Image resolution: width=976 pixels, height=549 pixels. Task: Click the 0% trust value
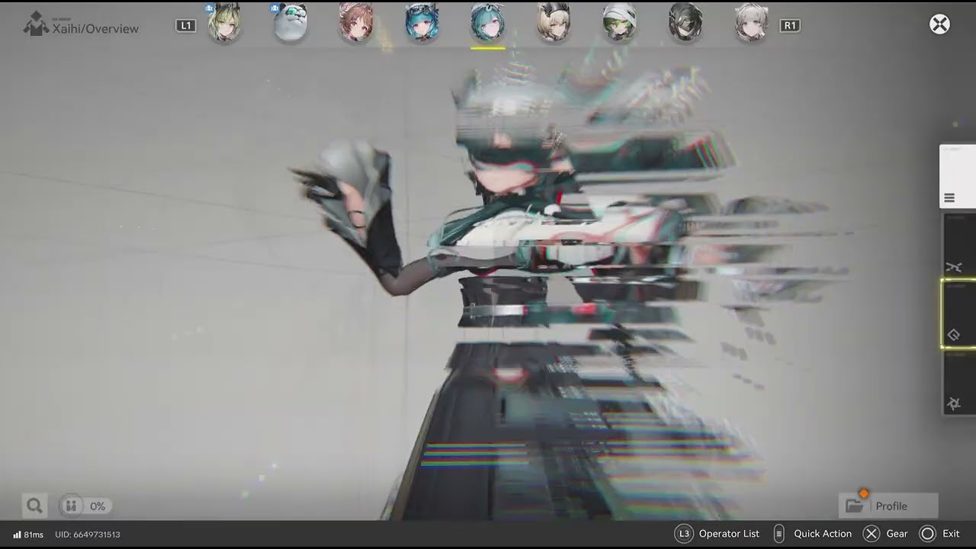[98, 506]
